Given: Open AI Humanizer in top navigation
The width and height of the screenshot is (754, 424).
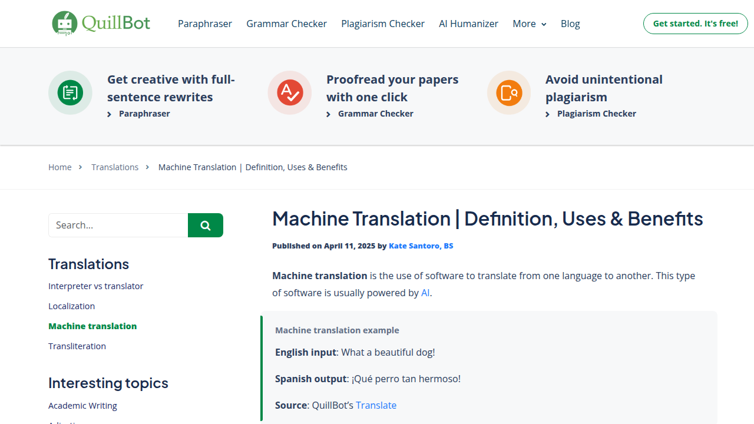Looking at the screenshot, I should coord(468,24).
